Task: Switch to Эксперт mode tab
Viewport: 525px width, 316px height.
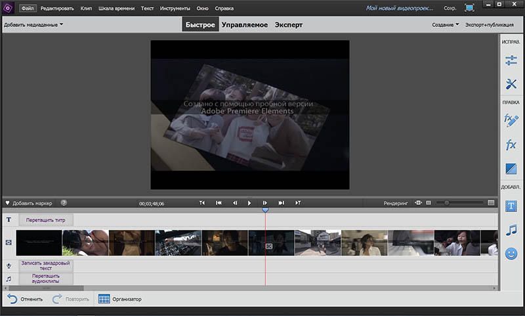Action: pos(288,25)
